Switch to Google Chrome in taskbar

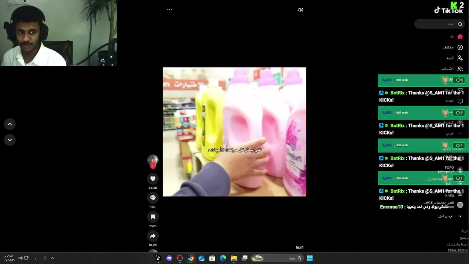[x=191, y=258]
